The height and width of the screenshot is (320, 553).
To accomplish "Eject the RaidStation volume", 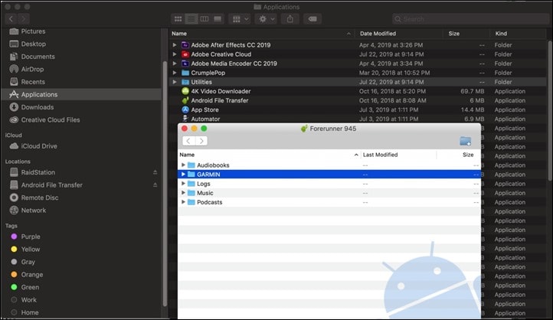I will coord(155,172).
